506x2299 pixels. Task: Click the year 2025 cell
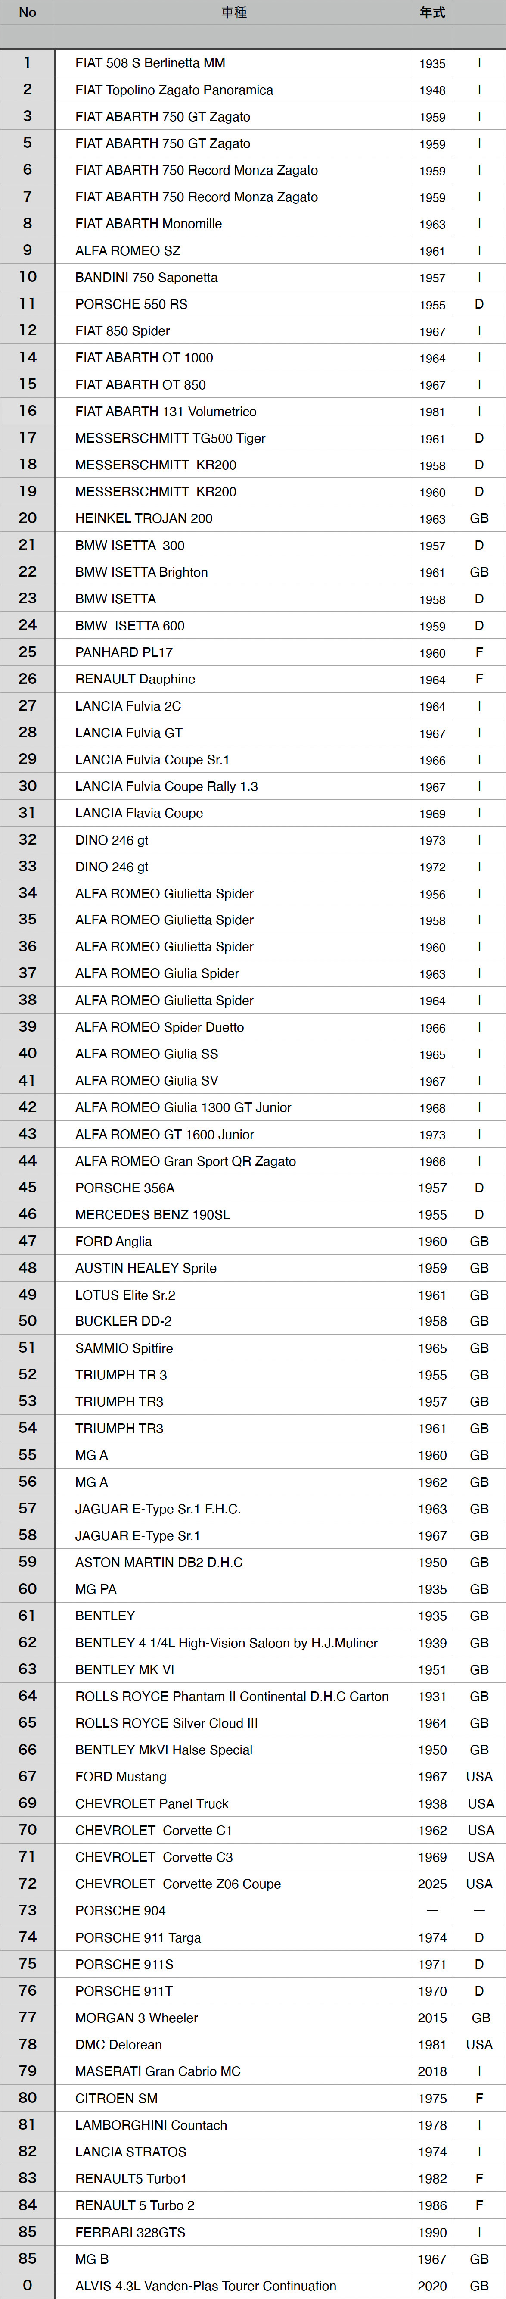tap(432, 1884)
